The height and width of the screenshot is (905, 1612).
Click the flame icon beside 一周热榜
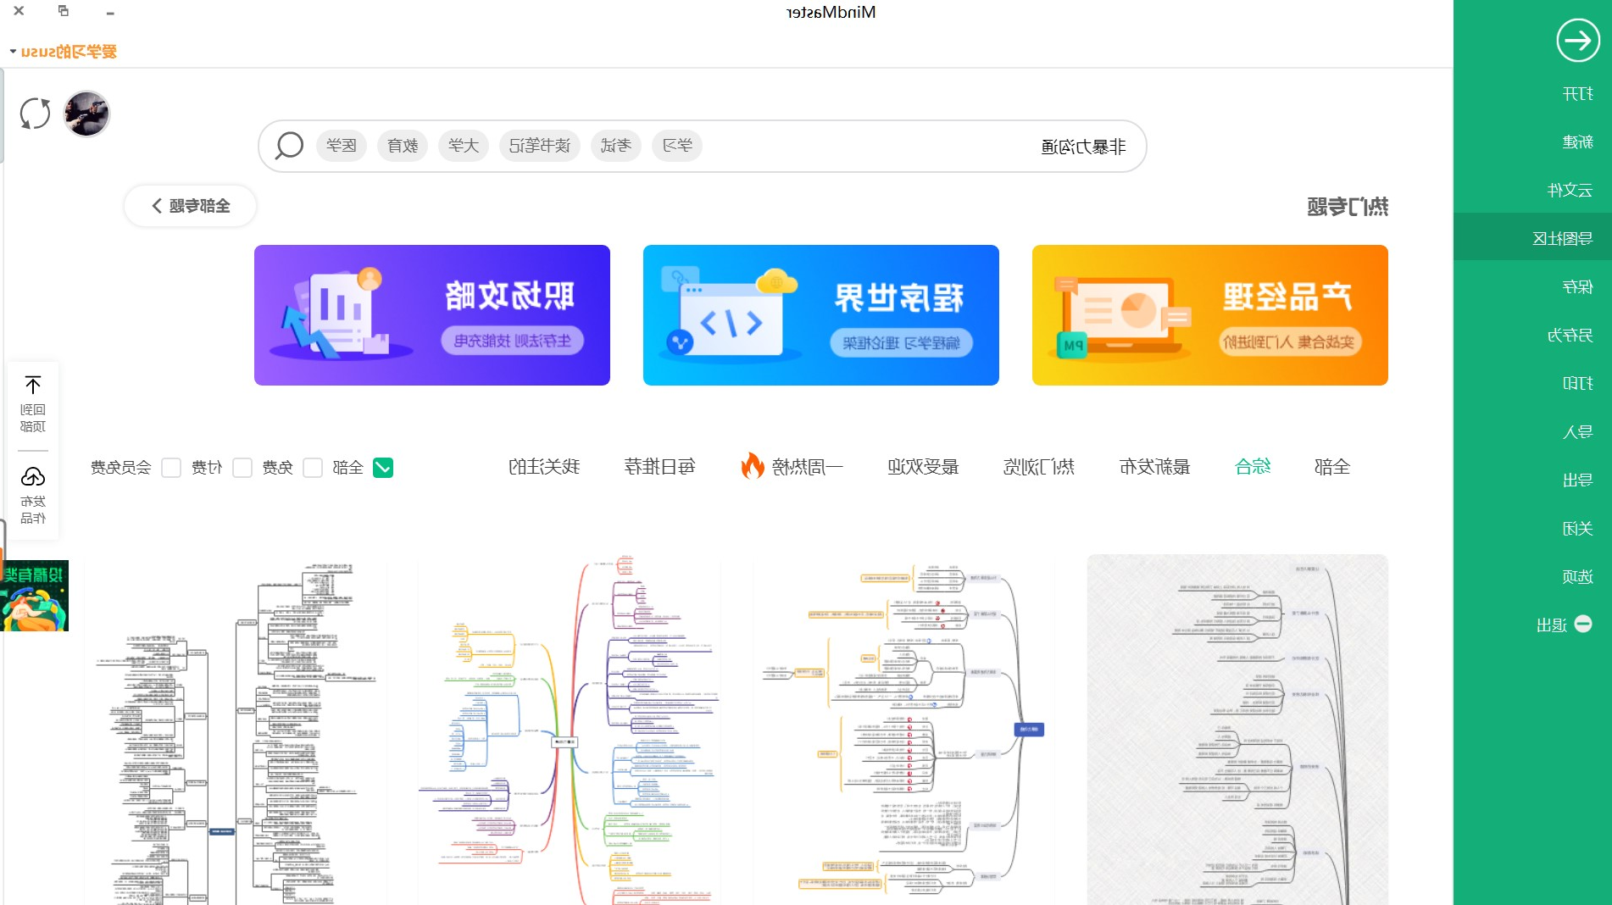pos(752,466)
